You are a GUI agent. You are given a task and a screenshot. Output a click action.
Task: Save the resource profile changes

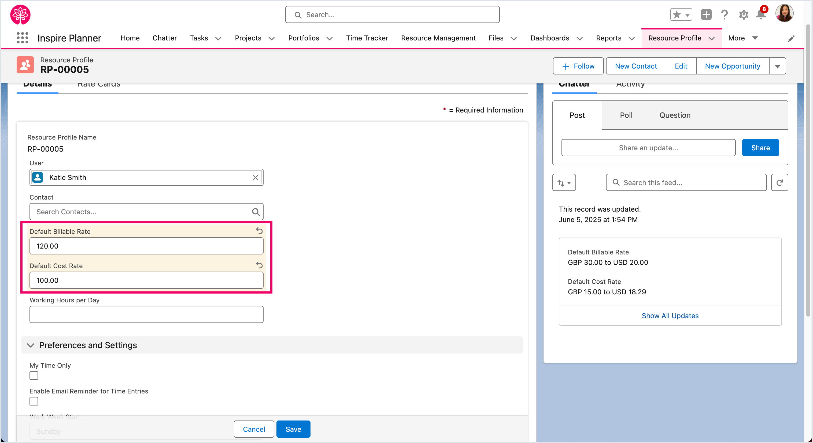(293, 429)
